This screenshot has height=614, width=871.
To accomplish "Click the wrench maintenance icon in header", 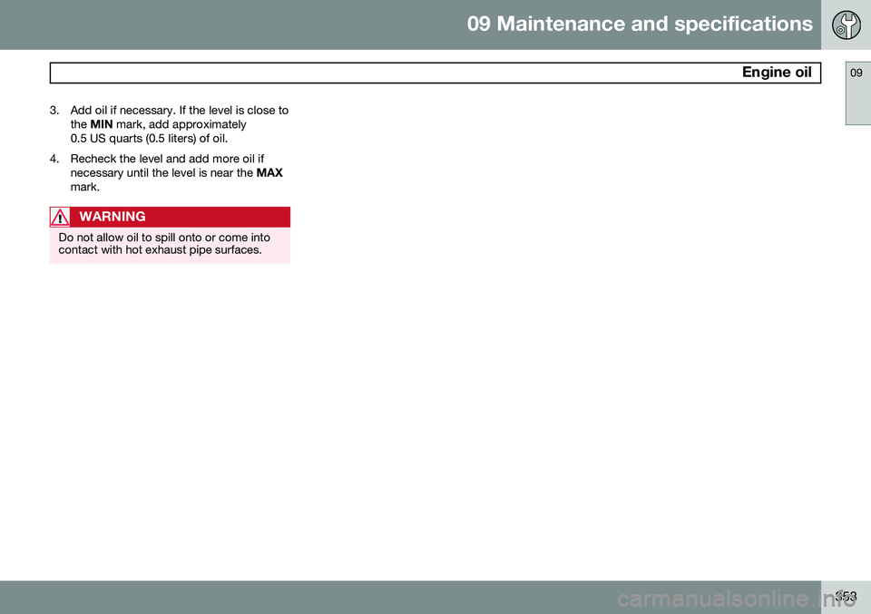I will 846,25.
